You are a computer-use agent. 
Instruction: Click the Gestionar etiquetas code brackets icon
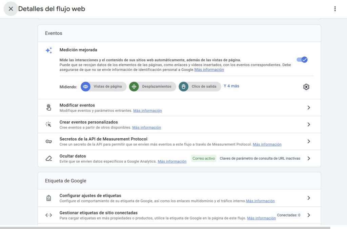click(49, 215)
